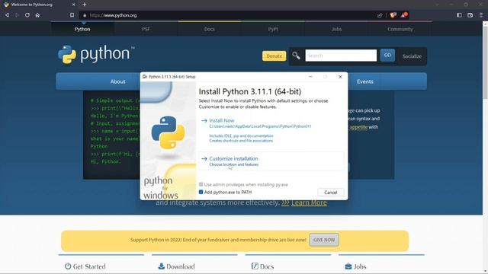Click the Download section arrow icon

point(161,266)
